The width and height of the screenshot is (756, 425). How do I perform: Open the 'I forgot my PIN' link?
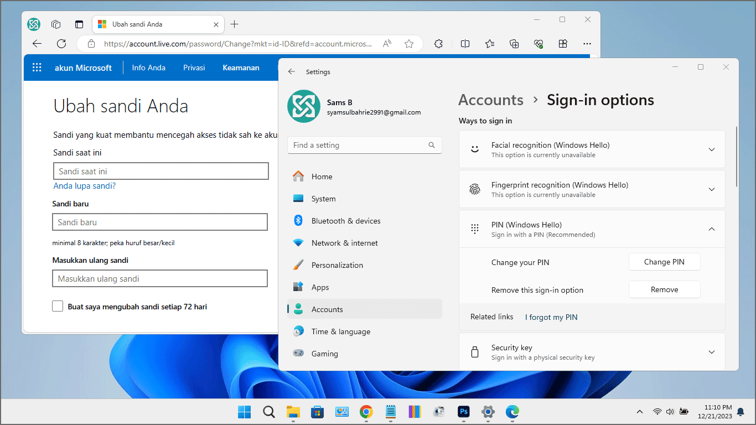point(551,317)
